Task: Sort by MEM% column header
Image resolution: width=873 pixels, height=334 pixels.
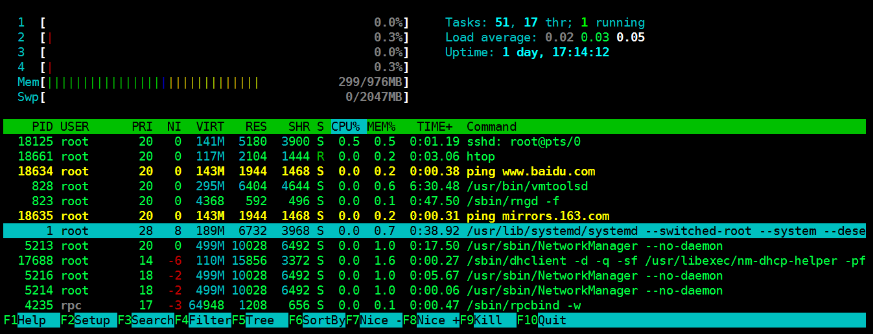Action: tap(382, 127)
